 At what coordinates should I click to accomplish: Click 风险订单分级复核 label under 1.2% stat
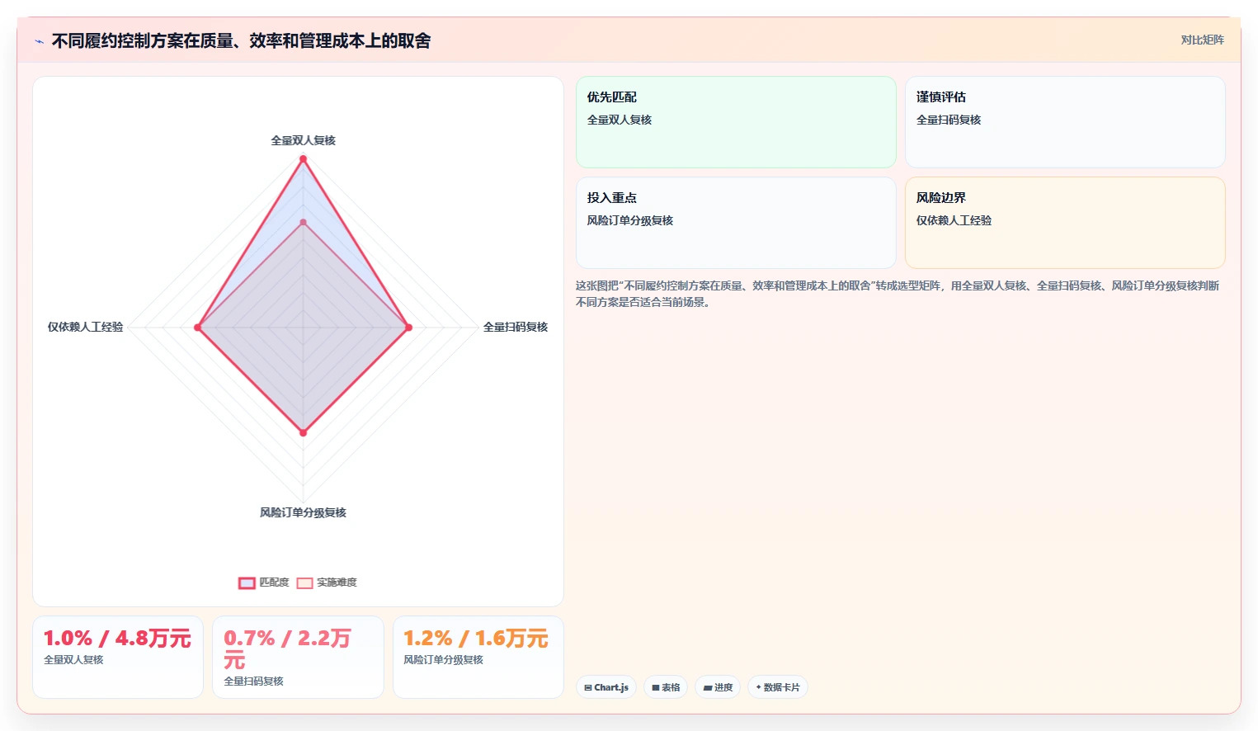point(444,660)
